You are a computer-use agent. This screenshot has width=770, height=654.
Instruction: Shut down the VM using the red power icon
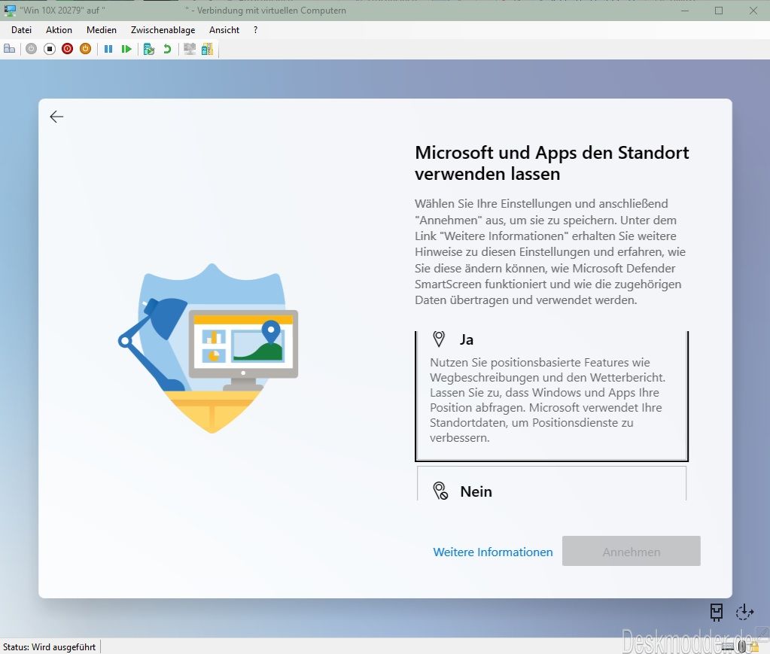[x=67, y=49]
